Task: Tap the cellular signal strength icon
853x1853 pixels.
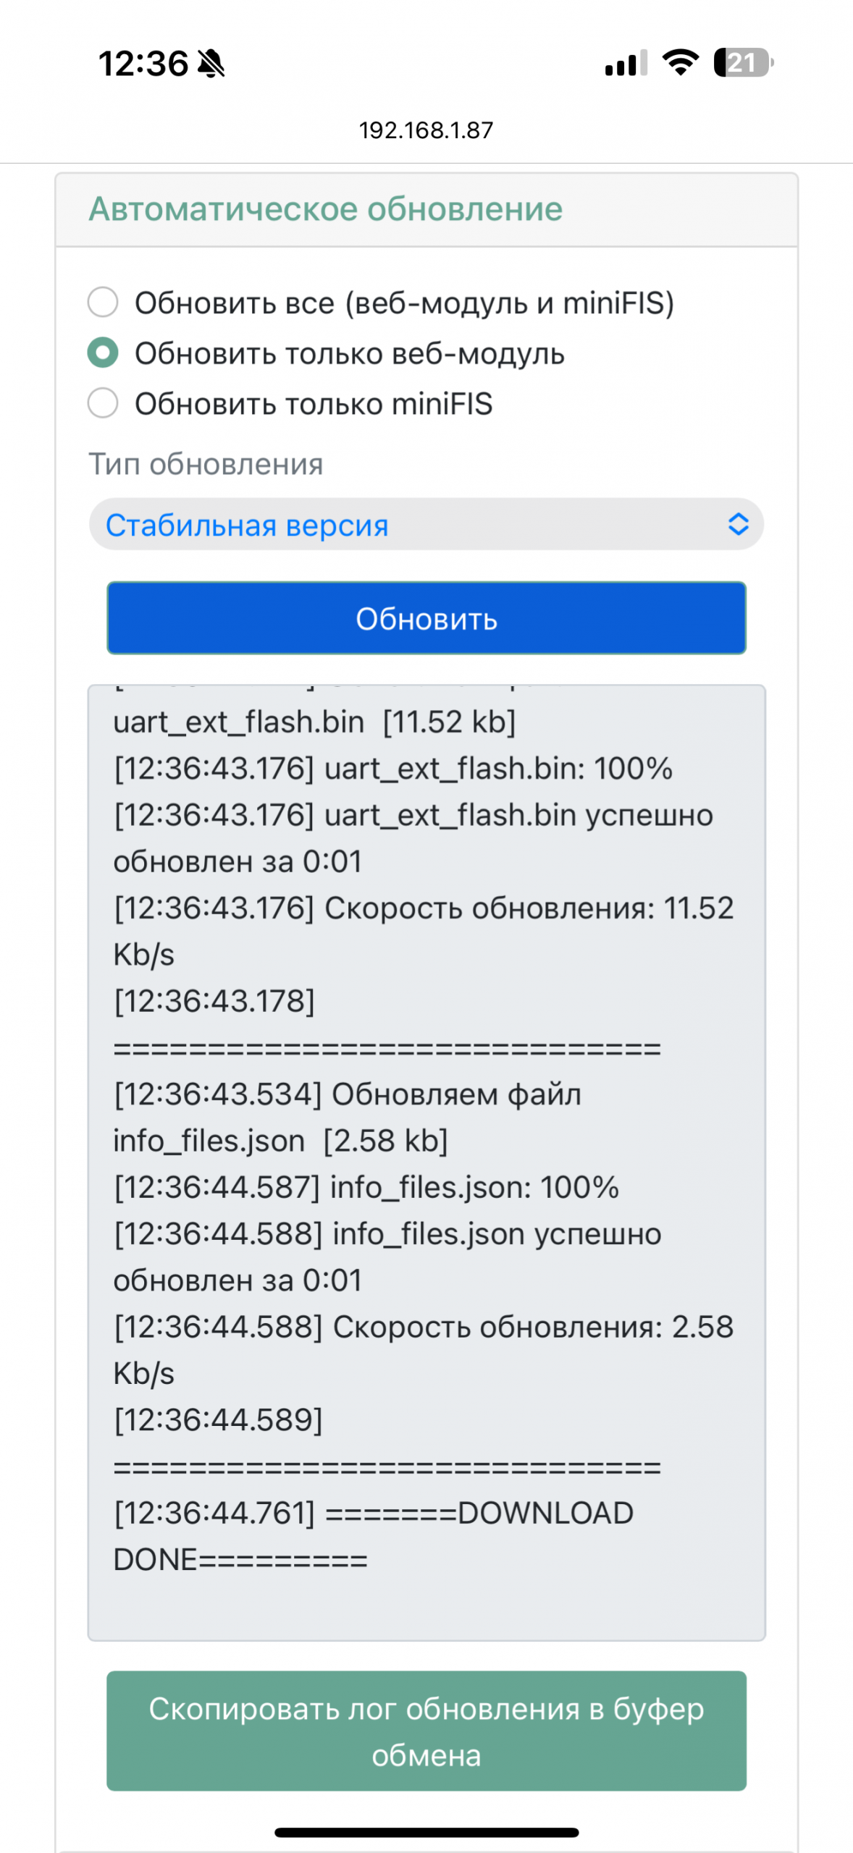Action: click(x=626, y=64)
